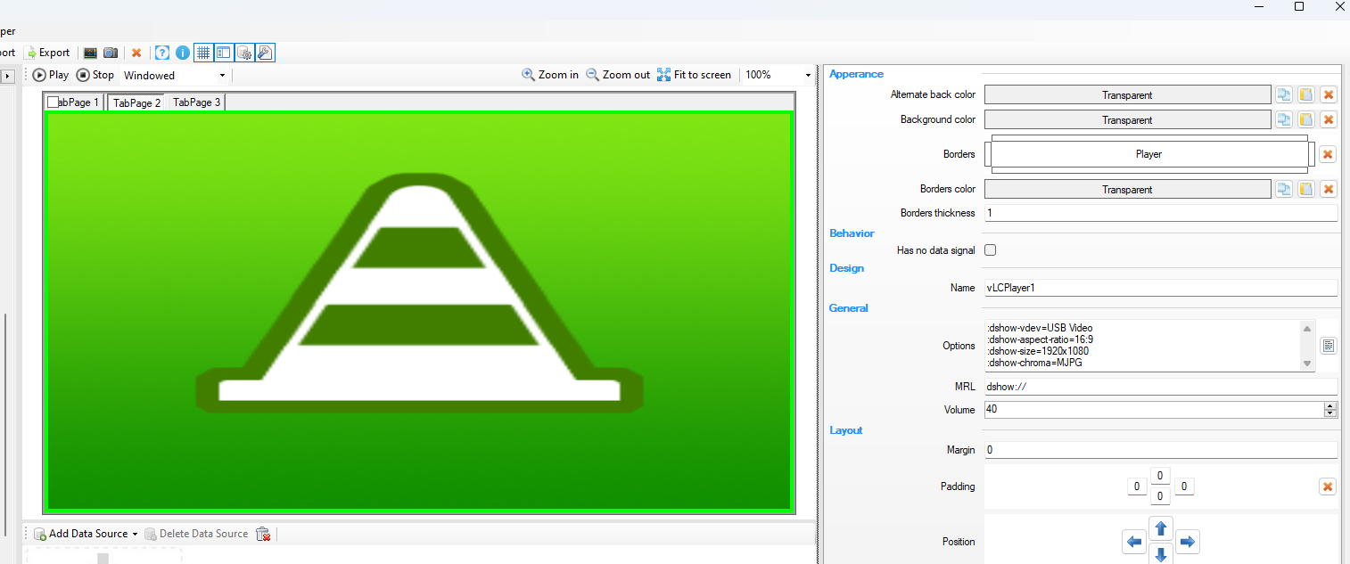
Task: Toggle the left border of Player
Action: tap(988, 154)
